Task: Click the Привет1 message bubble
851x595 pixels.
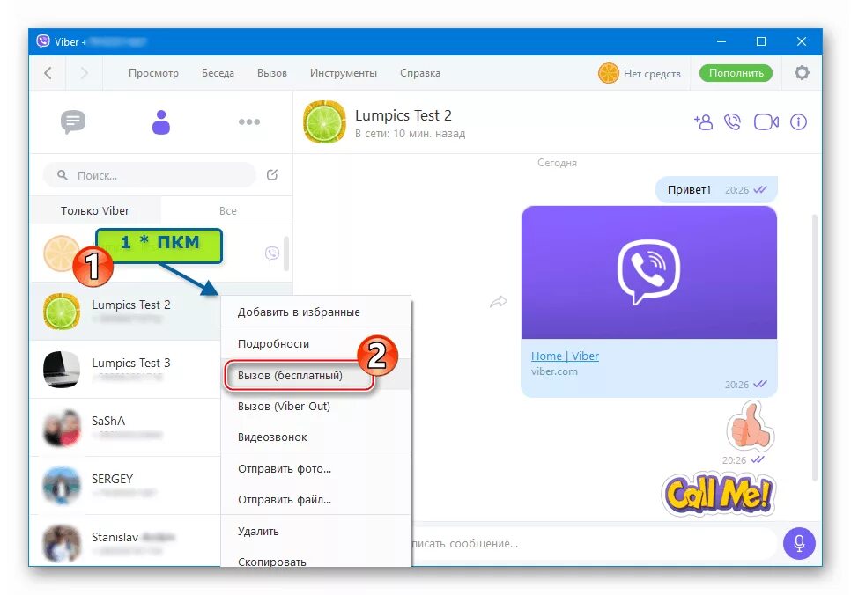Action: (716, 189)
